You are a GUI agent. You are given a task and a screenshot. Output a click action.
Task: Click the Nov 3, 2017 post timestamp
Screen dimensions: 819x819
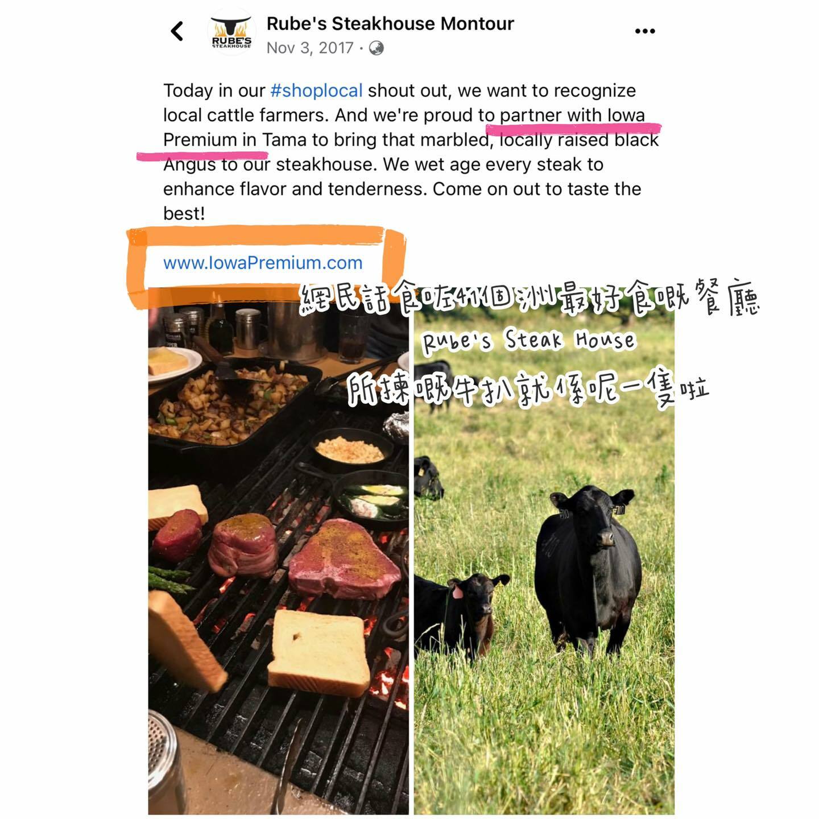click(x=310, y=48)
